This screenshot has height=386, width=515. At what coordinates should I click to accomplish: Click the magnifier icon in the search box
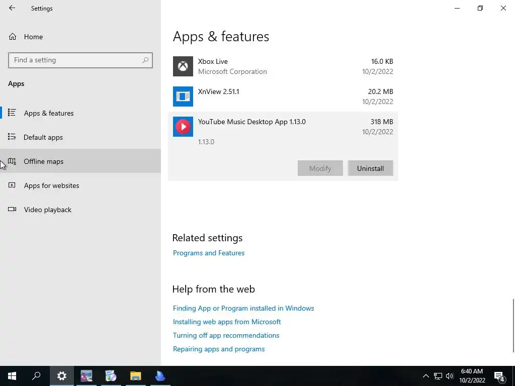coord(145,60)
